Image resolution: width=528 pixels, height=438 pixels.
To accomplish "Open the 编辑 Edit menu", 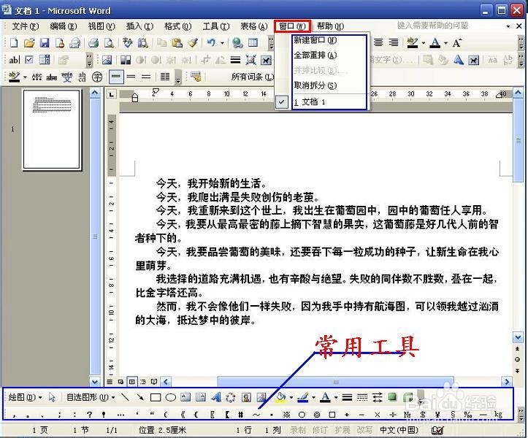I will click(x=63, y=26).
